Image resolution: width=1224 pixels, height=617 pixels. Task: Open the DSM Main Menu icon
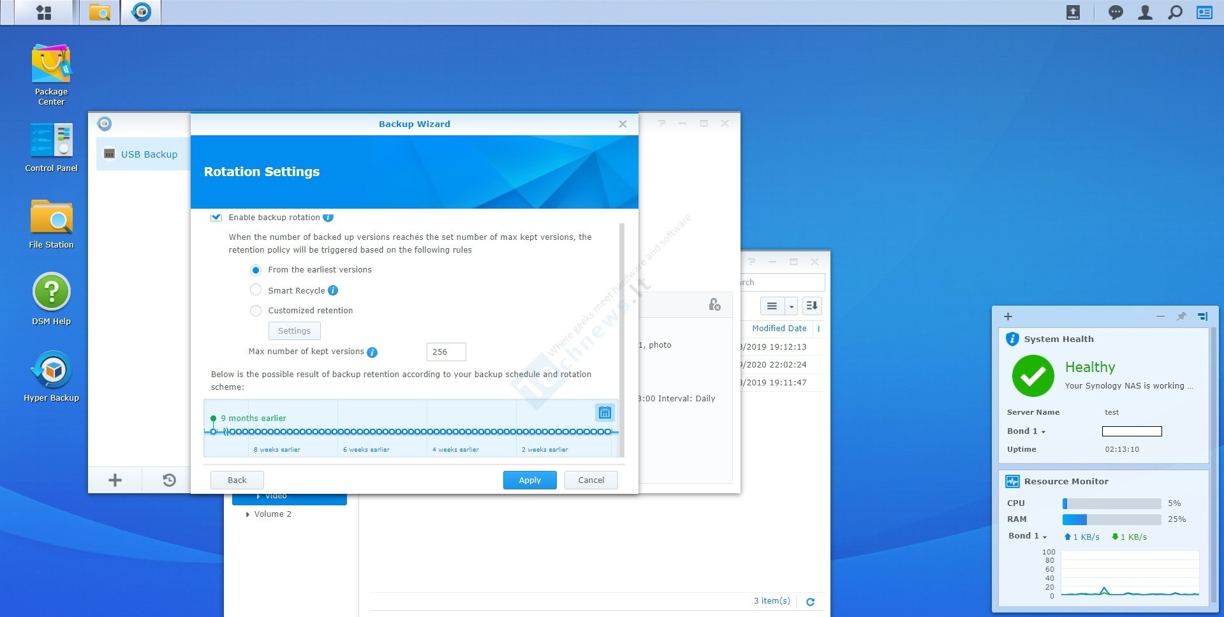point(43,12)
